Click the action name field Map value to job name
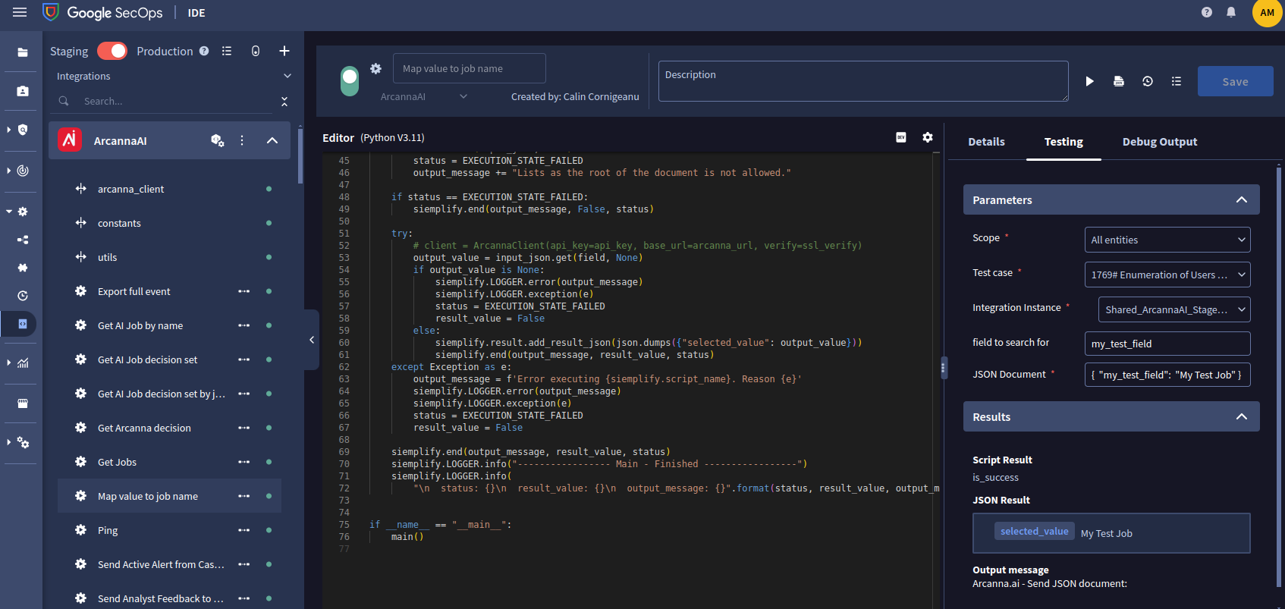The width and height of the screenshot is (1285, 609). [x=469, y=68]
